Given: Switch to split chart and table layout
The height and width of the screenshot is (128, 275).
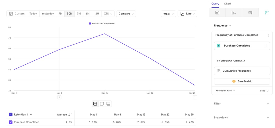Looking at the screenshot, I should point(95,104).
